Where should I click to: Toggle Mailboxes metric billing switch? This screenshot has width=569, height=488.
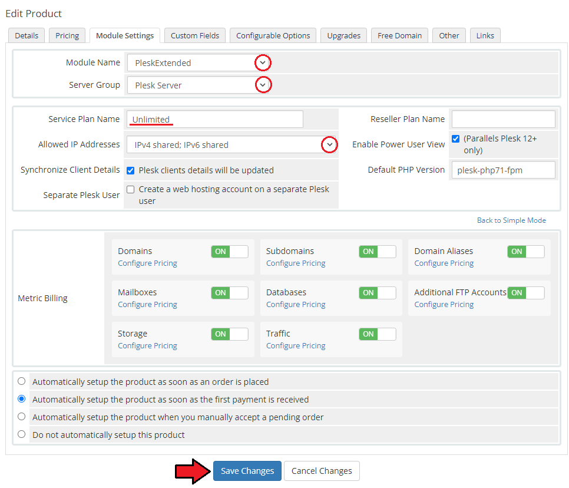click(230, 293)
